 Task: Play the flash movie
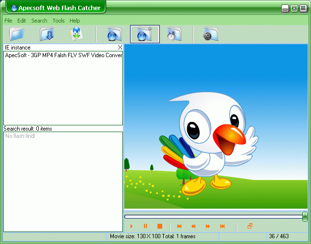tap(132, 226)
